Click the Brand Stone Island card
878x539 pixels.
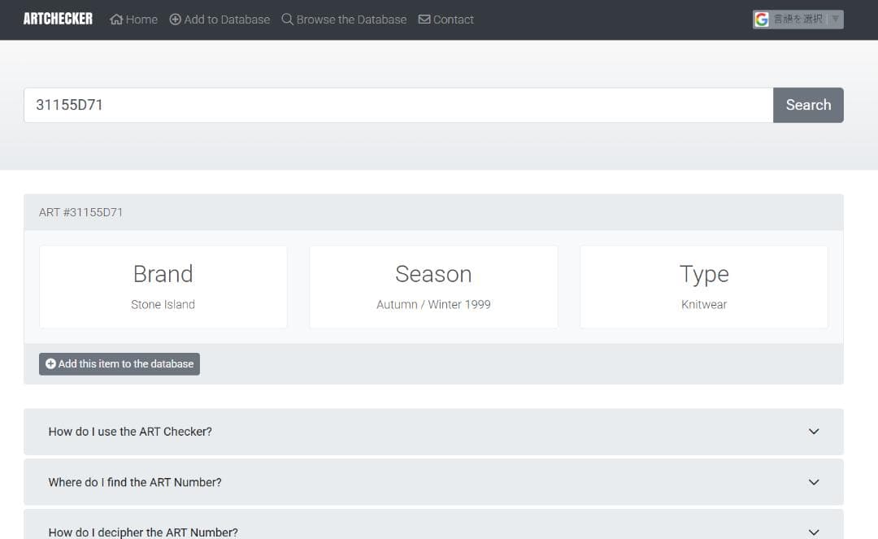click(x=163, y=287)
